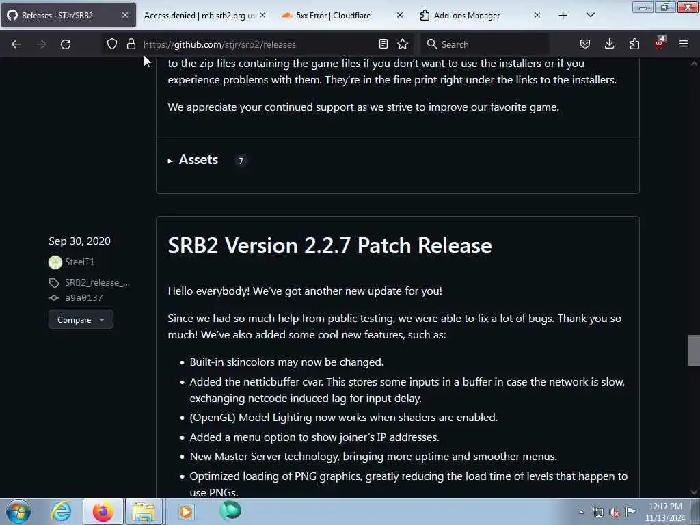Close the Access denied tab
Image resolution: width=700 pixels, height=525 pixels.
(262, 15)
